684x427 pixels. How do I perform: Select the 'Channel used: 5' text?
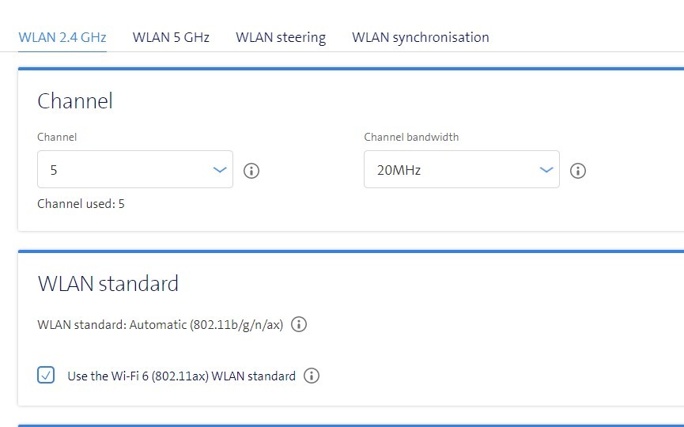81,204
